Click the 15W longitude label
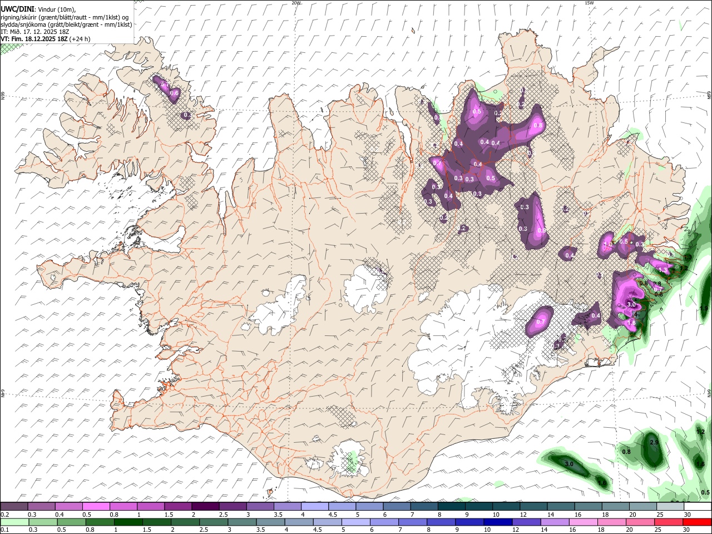 tap(589, 3)
